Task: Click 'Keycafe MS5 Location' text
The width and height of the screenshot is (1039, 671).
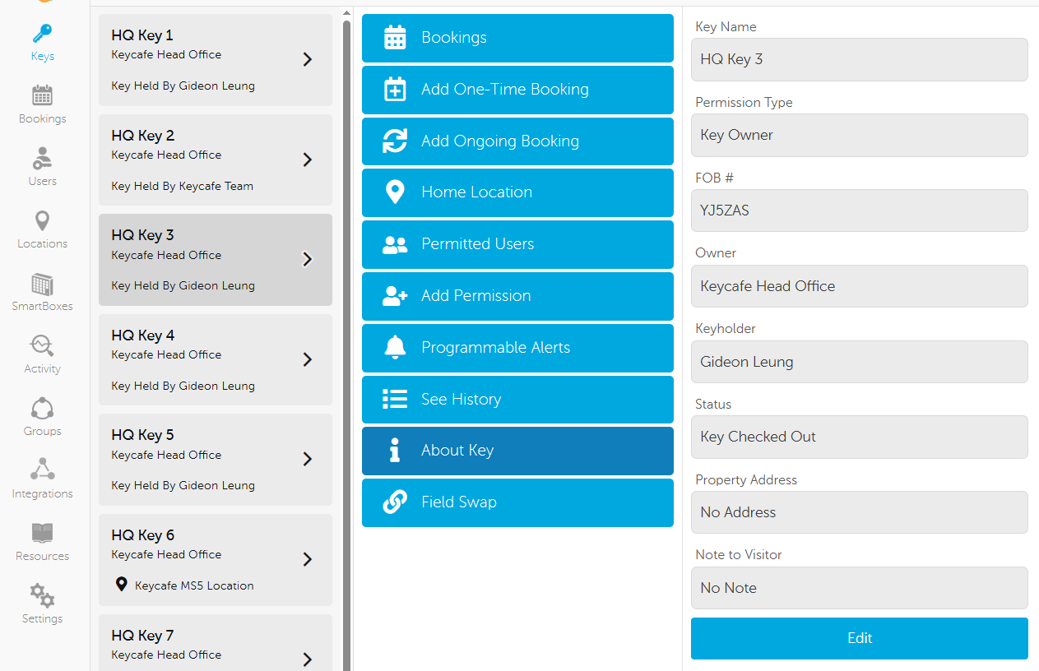Action: point(194,585)
